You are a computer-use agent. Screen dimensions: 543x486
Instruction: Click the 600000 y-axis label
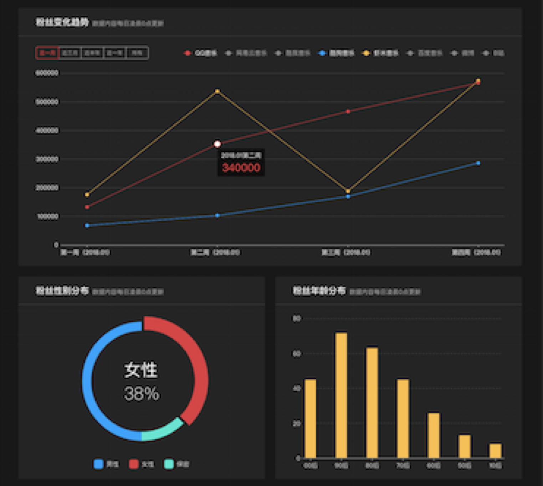pos(47,73)
